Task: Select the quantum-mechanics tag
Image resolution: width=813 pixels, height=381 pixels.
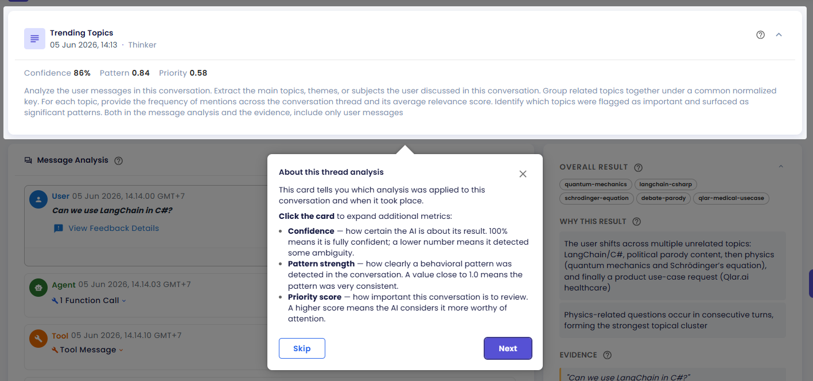Action: click(596, 184)
